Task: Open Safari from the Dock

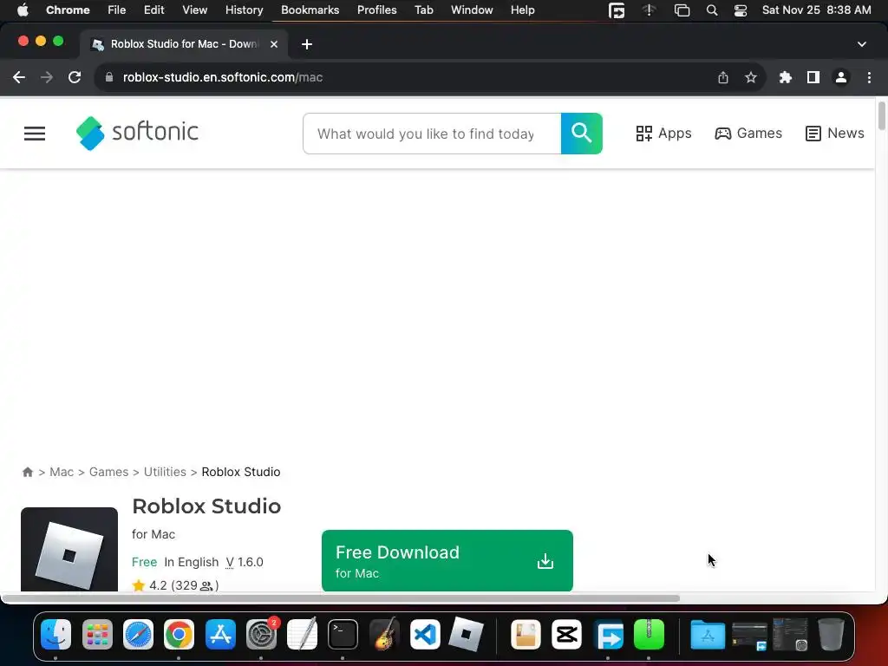Action: click(x=138, y=634)
